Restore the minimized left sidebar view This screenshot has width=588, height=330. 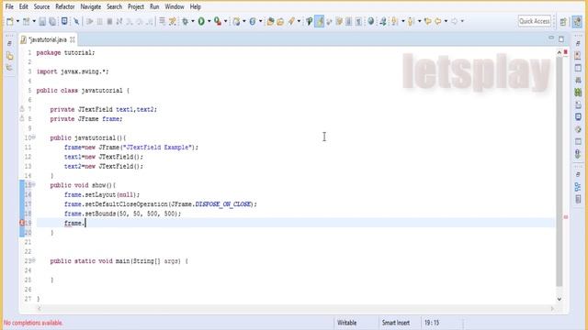click(9, 44)
